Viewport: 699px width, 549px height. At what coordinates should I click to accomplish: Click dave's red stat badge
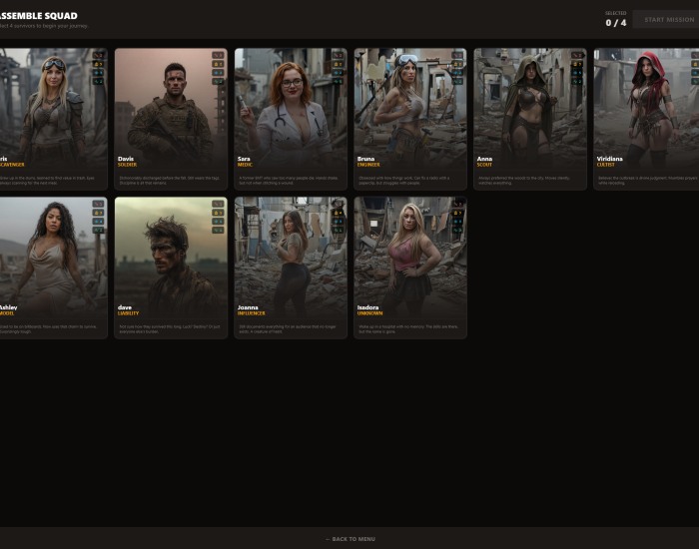(218, 204)
